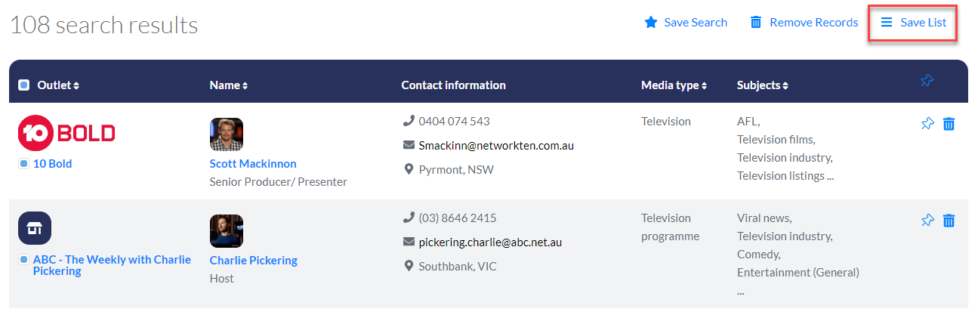Click Remove Records button
Image resolution: width=978 pixels, height=318 pixels.
click(x=804, y=23)
